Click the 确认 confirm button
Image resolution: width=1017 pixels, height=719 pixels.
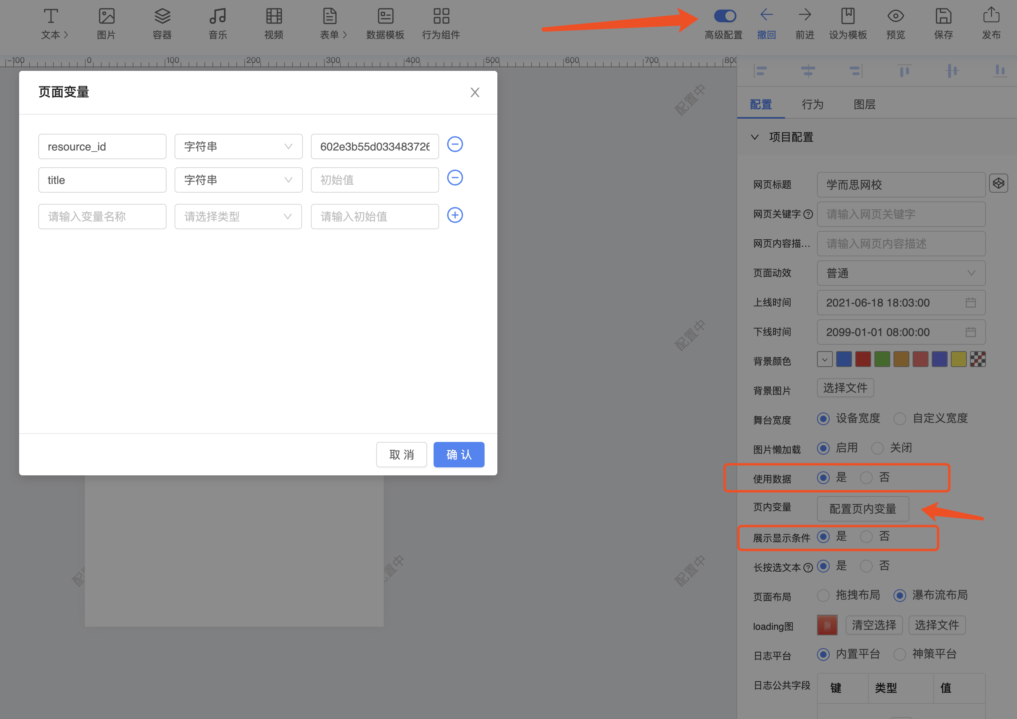(x=458, y=455)
